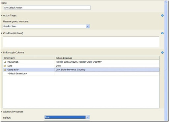Click the Date return columns cell
Viewport: 169px width, 122px height.
point(107,66)
